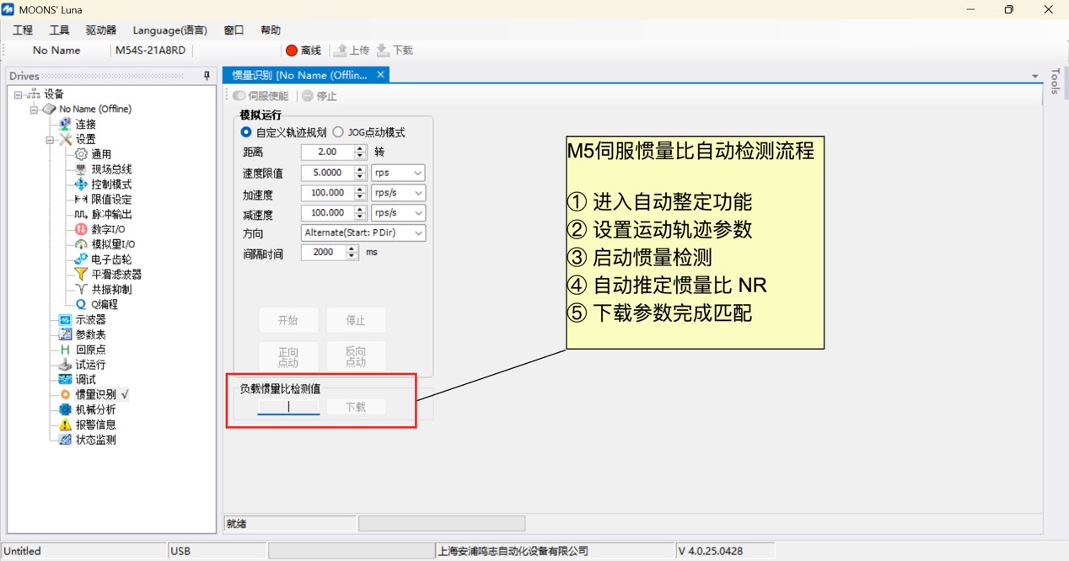Open the 驱动器 menu

pyautogui.click(x=100, y=30)
